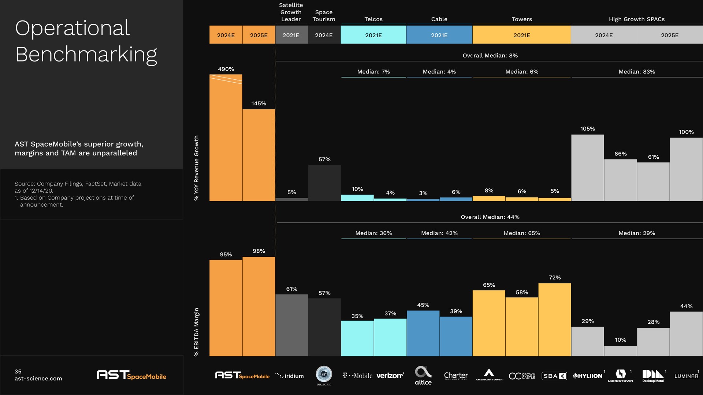Select the cyan Telcos 2021E header cell
Image resolution: width=703 pixels, height=395 pixels.
373,35
